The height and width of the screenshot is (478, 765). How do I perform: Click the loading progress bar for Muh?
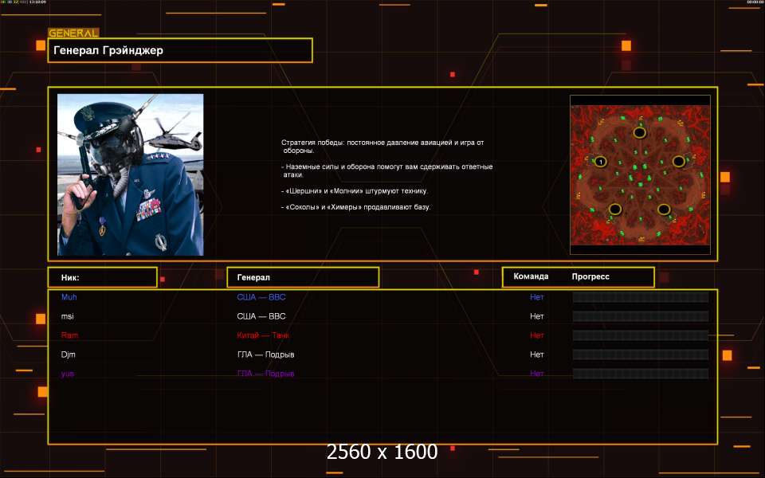coord(640,297)
